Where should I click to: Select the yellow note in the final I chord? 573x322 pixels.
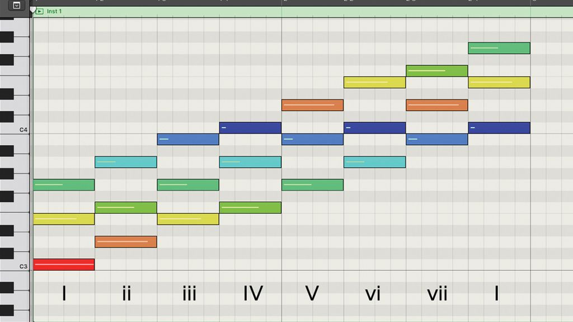(x=499, y=82)
